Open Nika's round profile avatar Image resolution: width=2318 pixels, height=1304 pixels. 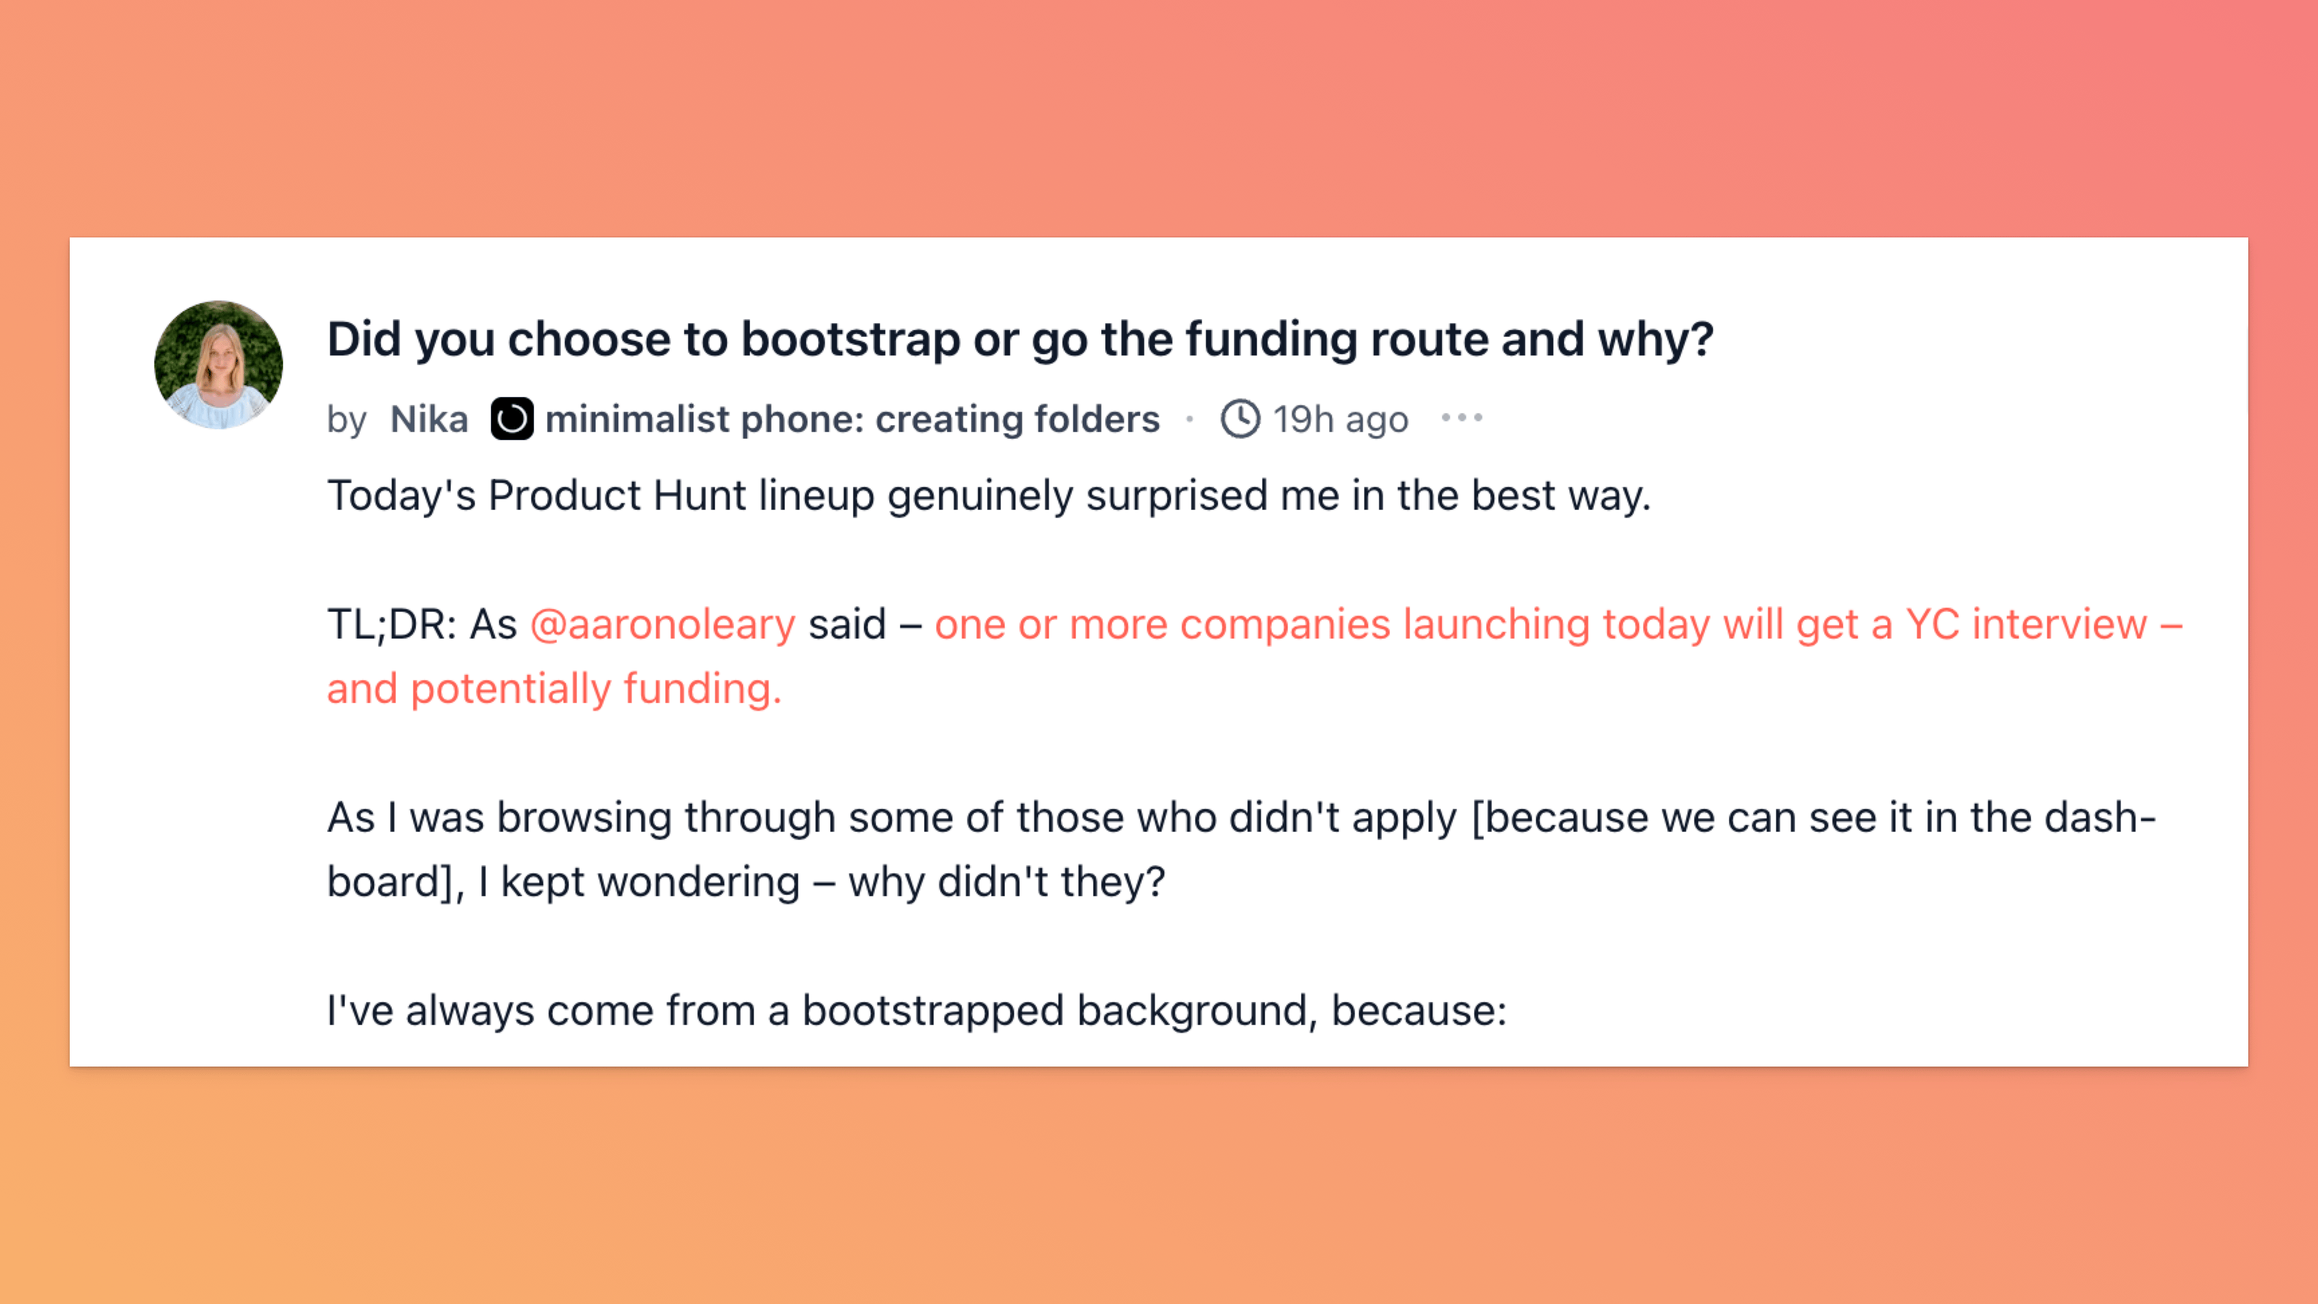point(219,364)
